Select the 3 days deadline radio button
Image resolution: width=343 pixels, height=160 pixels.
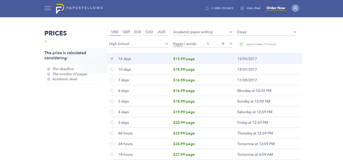(x=112, y=122)
